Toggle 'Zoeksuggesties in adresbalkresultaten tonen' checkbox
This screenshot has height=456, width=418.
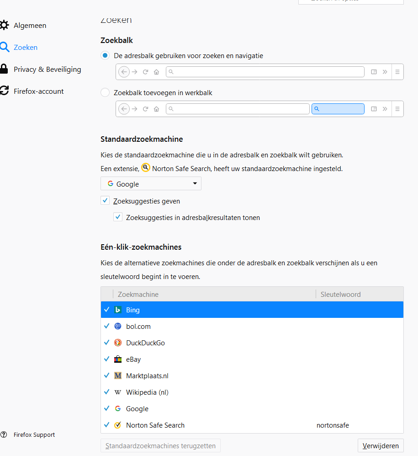click(x=118, y=217)
